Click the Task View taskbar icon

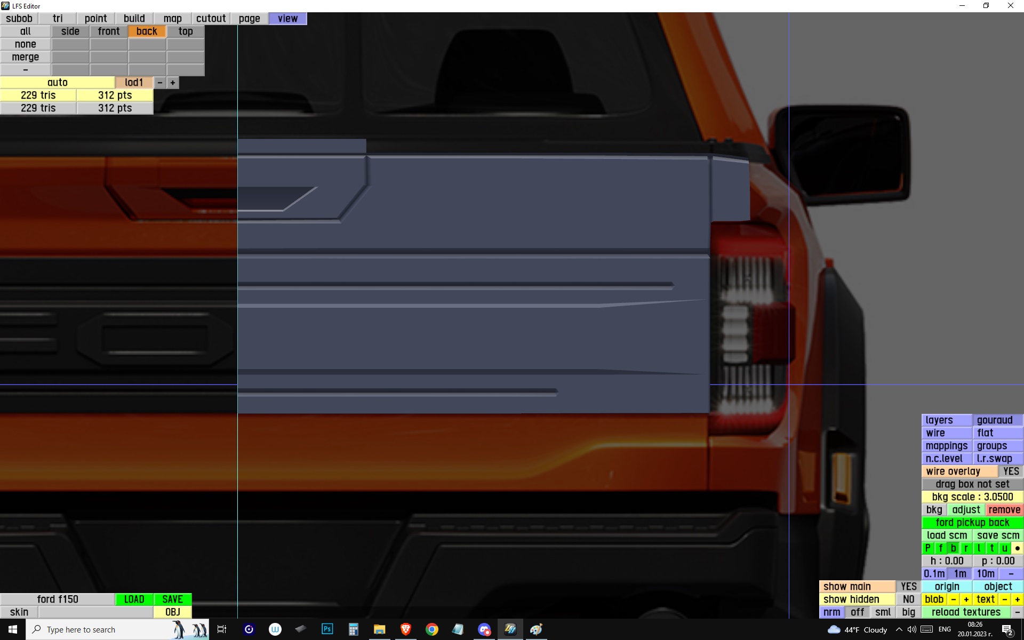[222, 629]
